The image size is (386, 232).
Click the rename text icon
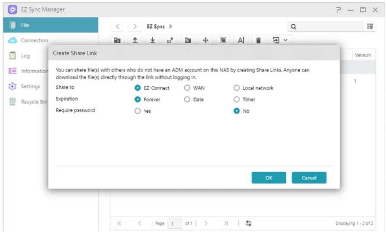pyautogui.click(x=241, y=40)
